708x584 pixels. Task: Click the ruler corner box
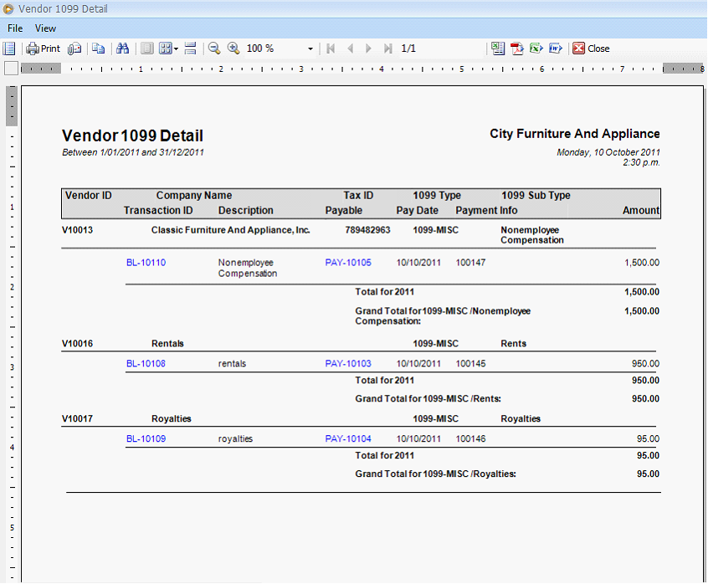[x=11, y=69]
